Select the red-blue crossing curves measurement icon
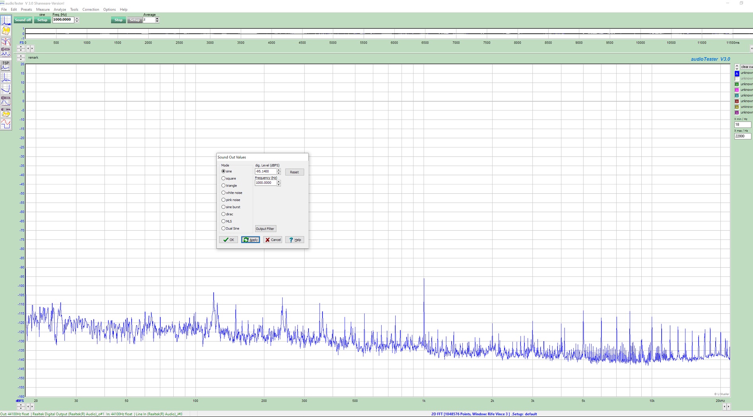This screenshot has height=417, width=753. tap(6, 41)
